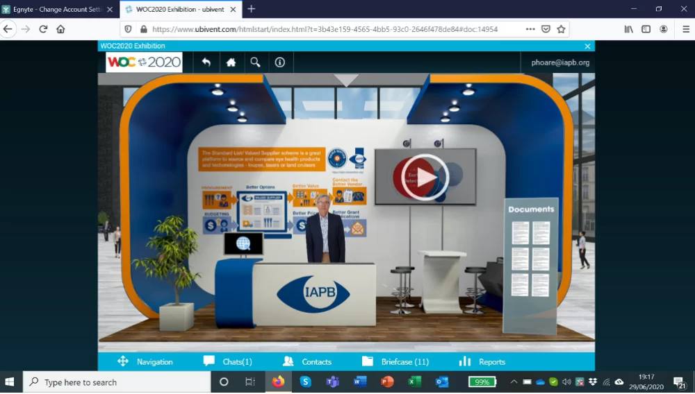The height and width of the screenshot is (394, 695).
Task: Open Reports in bottom bar
Action: point(482,361)
